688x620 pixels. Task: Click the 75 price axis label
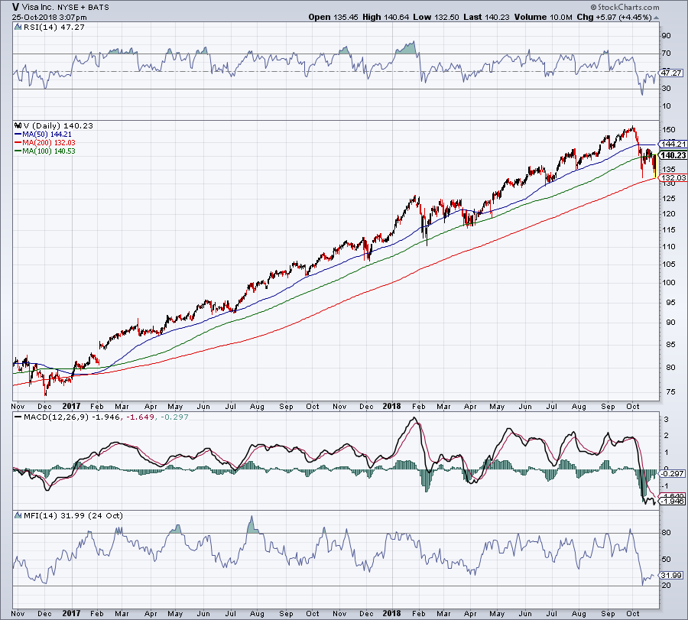click(671, 392)
